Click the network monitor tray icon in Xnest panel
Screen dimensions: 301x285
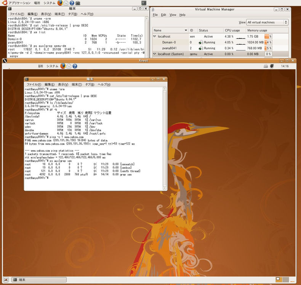pos(272,66)
